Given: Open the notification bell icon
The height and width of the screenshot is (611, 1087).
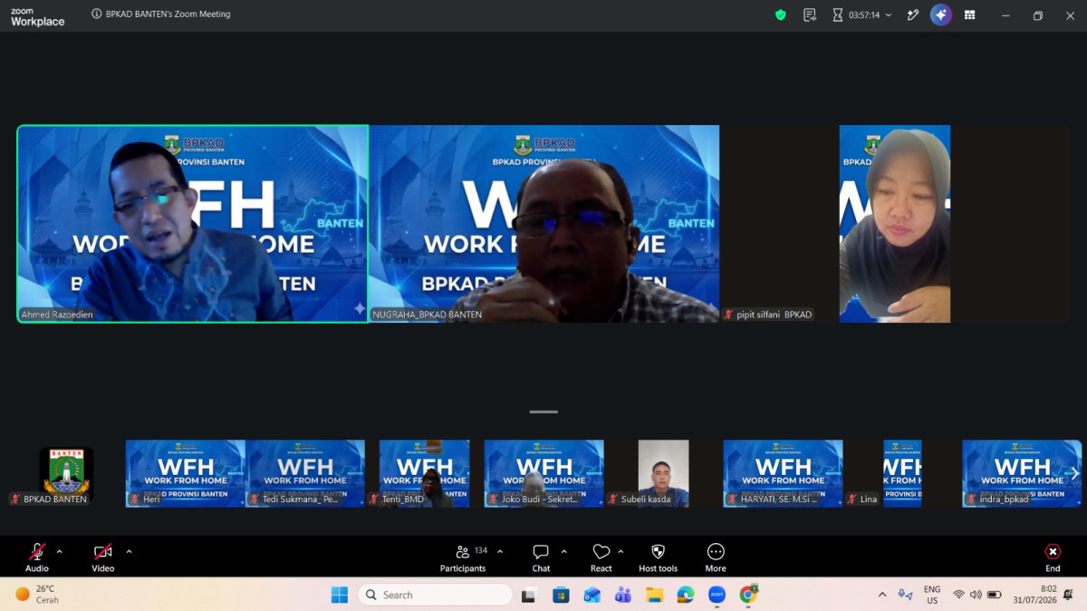Looking at the screenshot, I should [1070, 595].
